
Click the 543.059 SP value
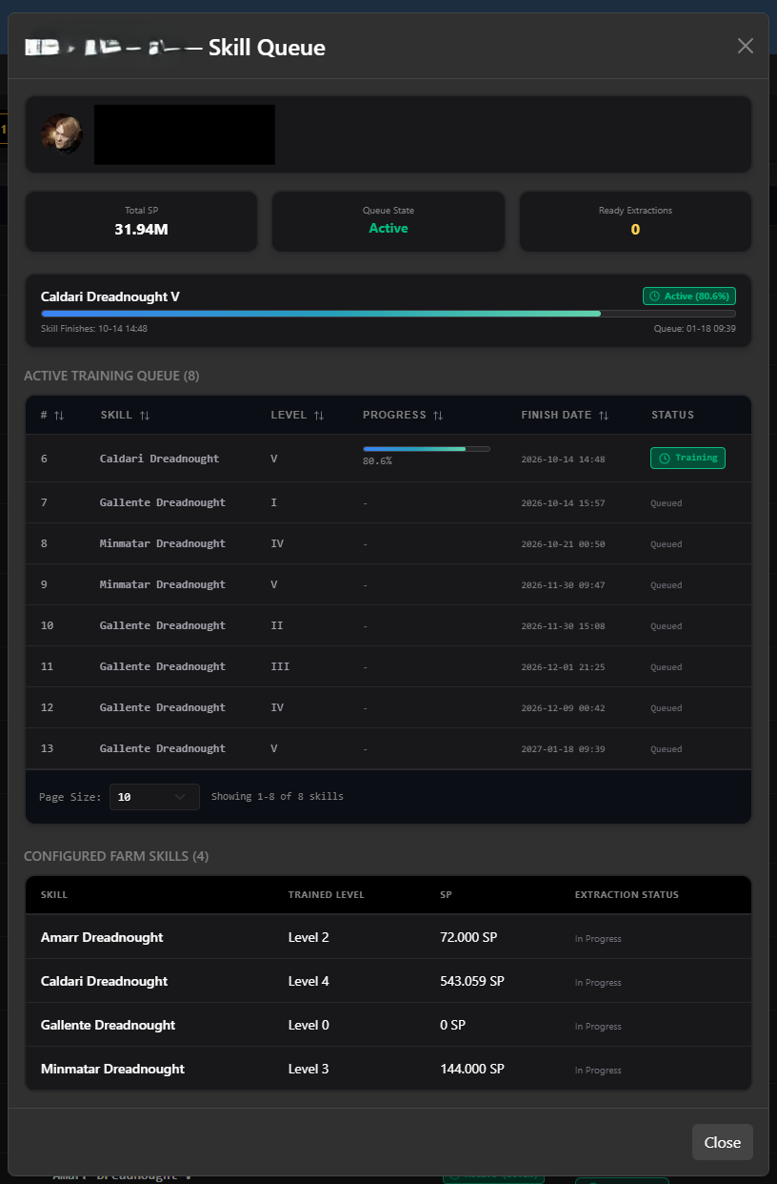(x=471, y=981)
